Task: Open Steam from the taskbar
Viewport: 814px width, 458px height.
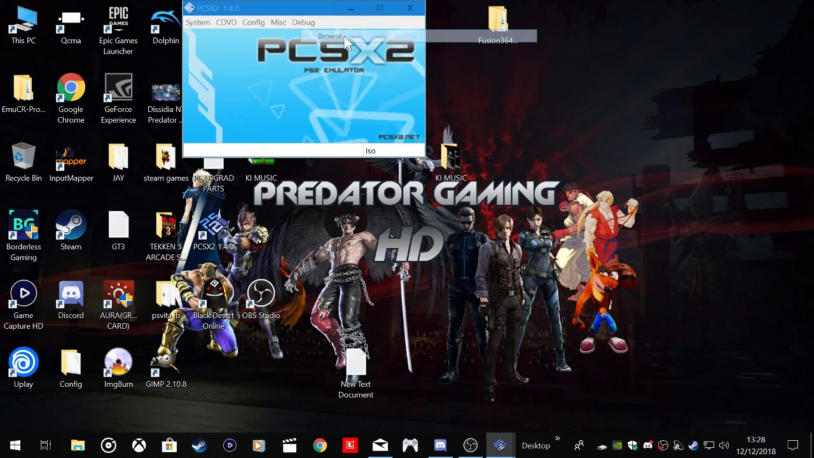Action: point(199,445)
